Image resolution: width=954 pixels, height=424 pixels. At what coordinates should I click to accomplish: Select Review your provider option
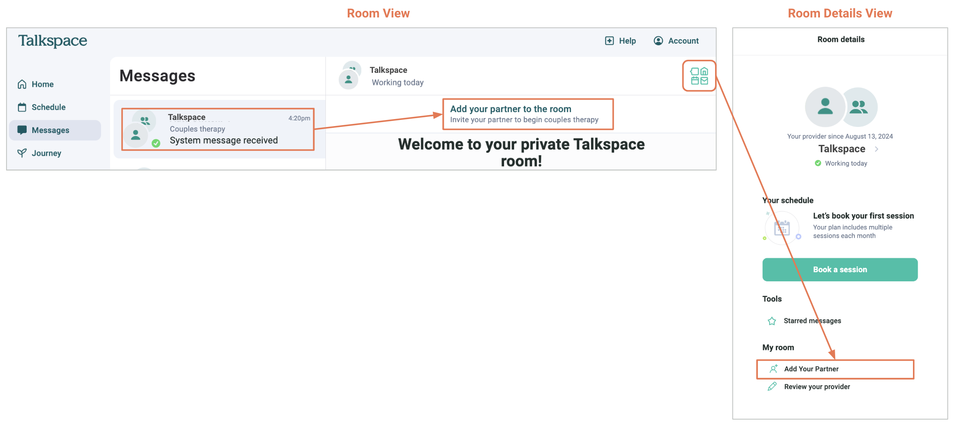pyautogui.click(x=817, y=386)
